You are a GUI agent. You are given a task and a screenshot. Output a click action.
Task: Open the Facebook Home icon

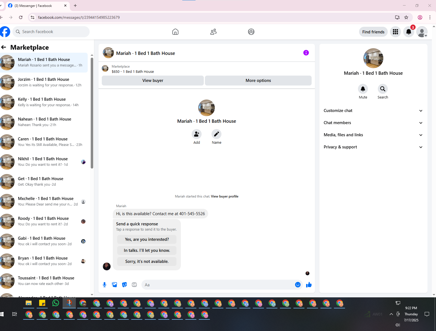(175, 32)
